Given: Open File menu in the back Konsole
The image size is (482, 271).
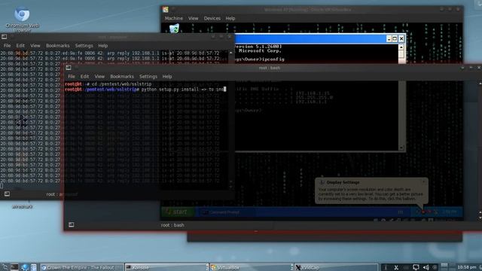Looking at the screenshot, I should (7, 46).
